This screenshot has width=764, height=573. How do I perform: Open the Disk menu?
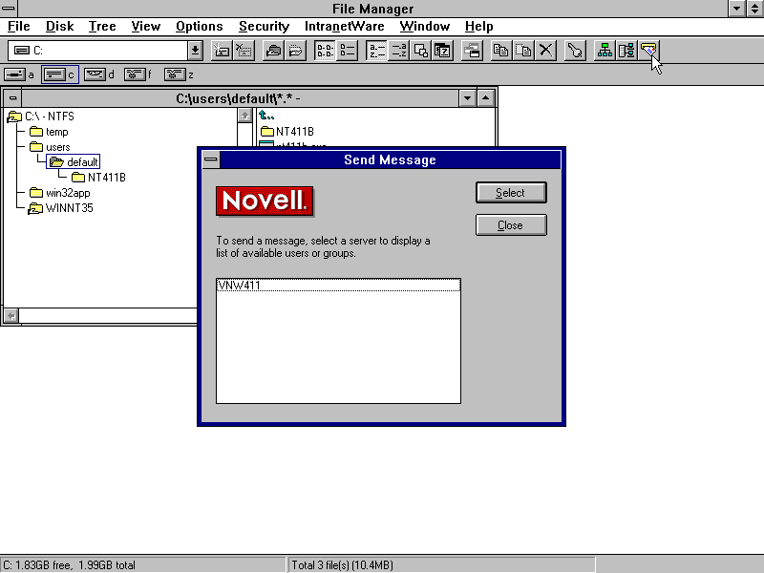pyautogui.click(x=59, y=27)
